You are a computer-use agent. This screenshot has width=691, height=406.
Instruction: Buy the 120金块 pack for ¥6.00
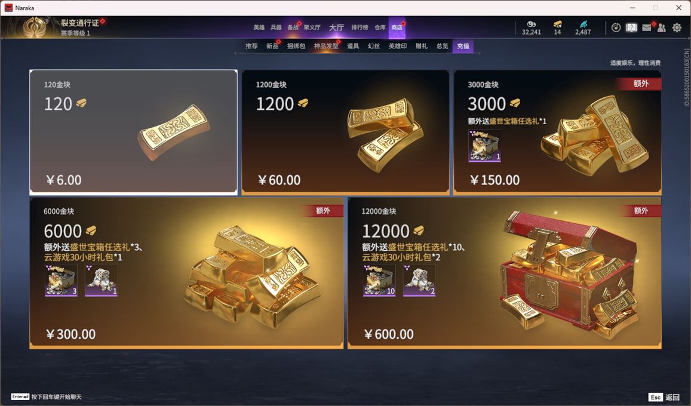click(x=134, y=132)
